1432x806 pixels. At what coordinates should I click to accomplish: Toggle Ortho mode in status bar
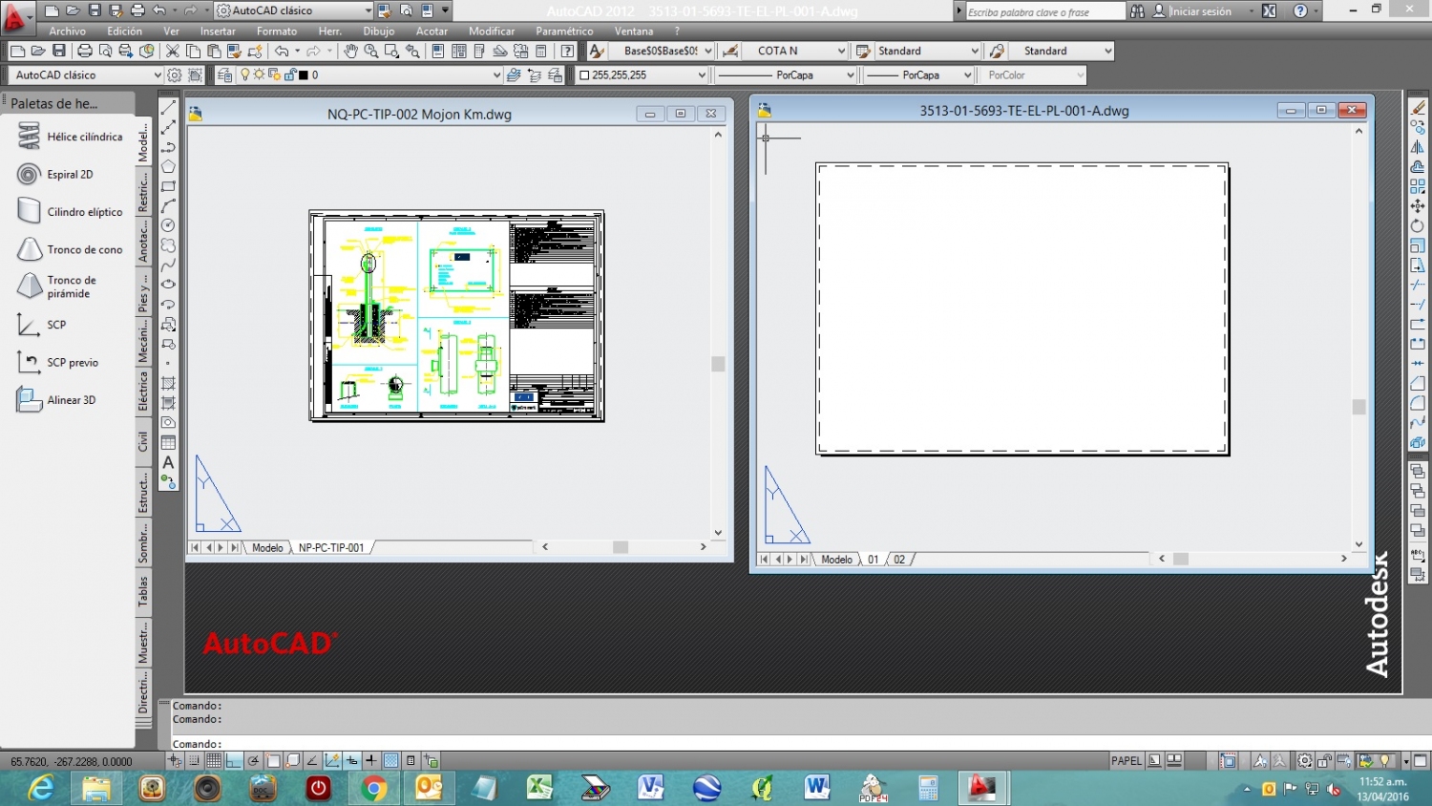tap(234, 761)
